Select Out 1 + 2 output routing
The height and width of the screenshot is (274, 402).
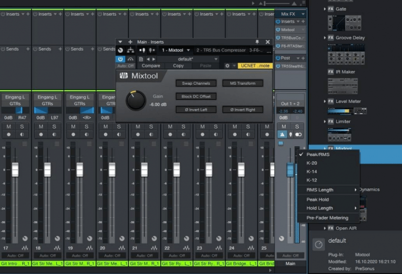coord(290,104)
